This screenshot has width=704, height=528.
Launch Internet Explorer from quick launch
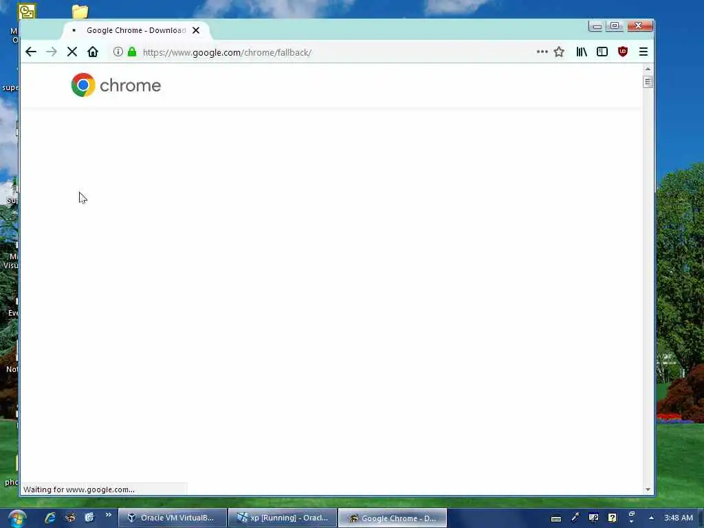[49, 518]
